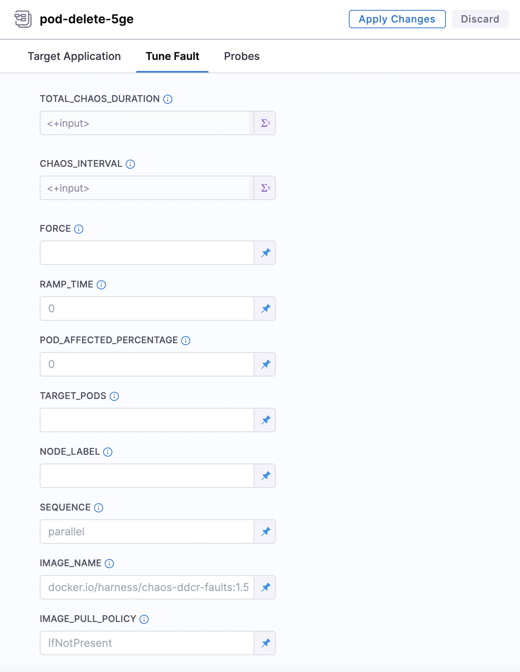Pin the RAMP_TIME field value type

pyautogui.click(x=265, y=309)
